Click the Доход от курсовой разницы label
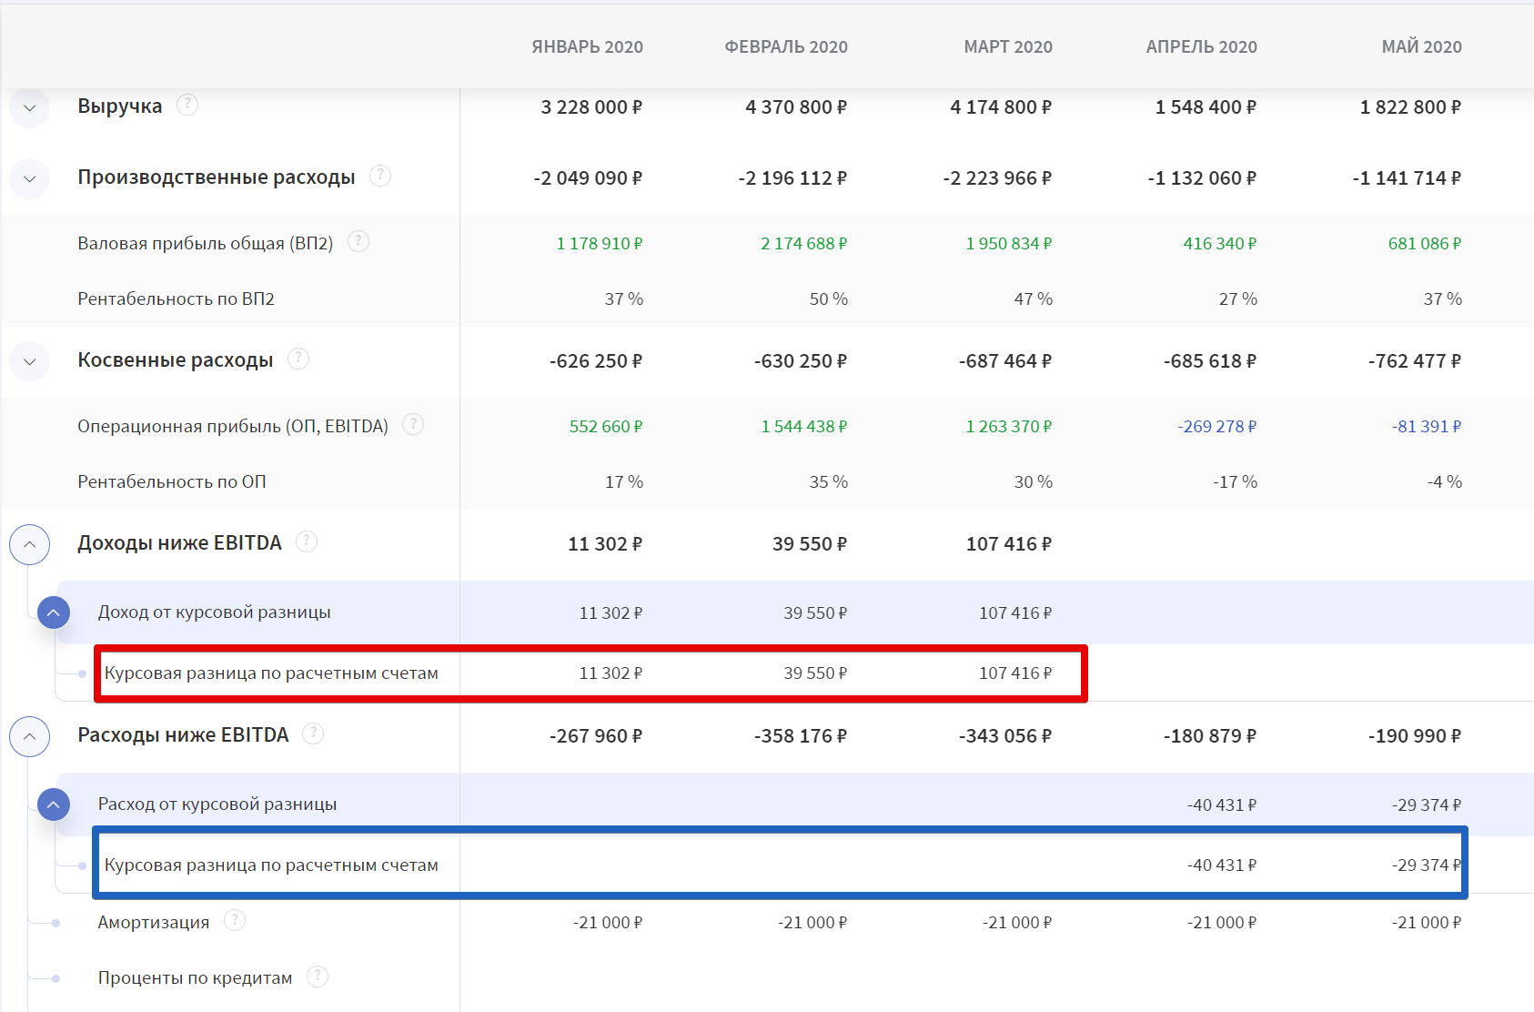This screenshot has height=1012, width=1534. 215,612
